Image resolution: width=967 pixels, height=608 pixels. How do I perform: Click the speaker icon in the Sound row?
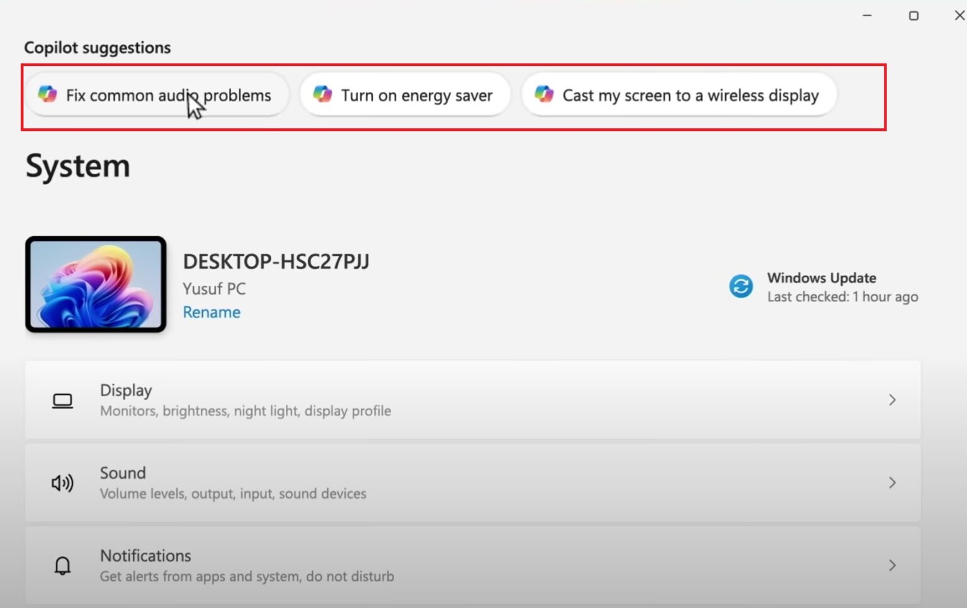[x=62, y=483]
